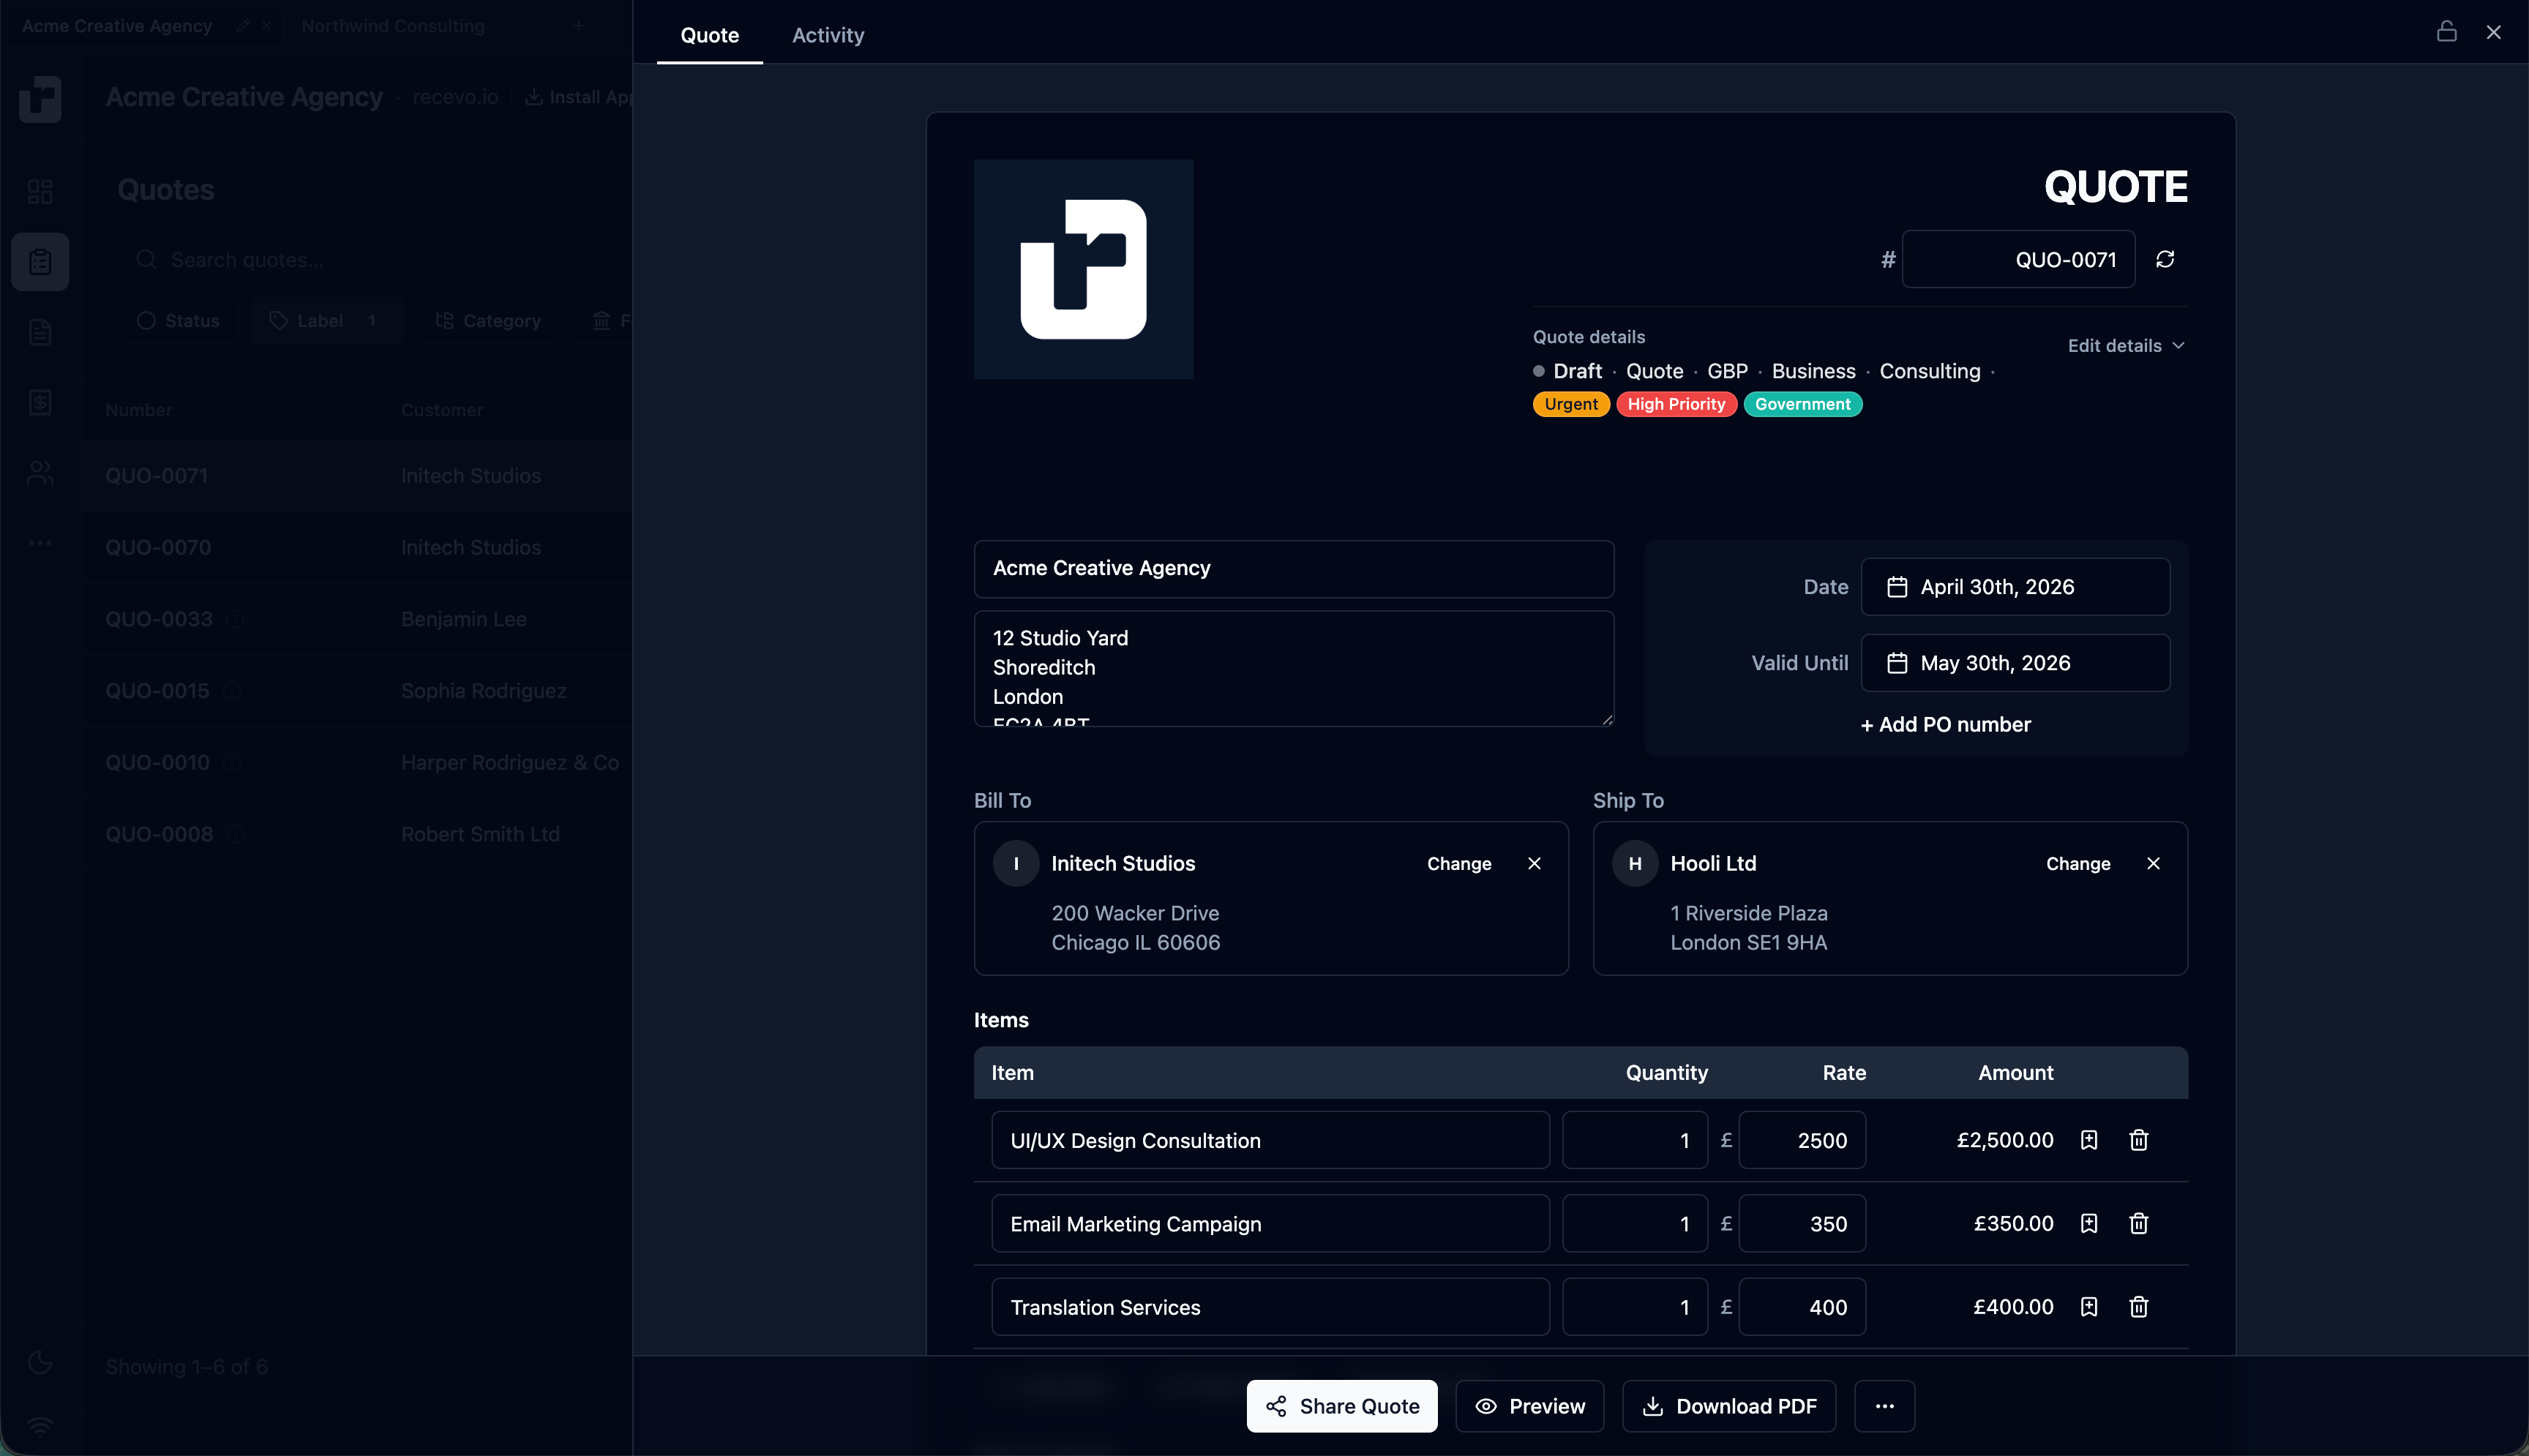This screenshot has height=1456, width=2529.
Task: Bookmark the Translation Services item
Action: click(x=2088, y=1307)
